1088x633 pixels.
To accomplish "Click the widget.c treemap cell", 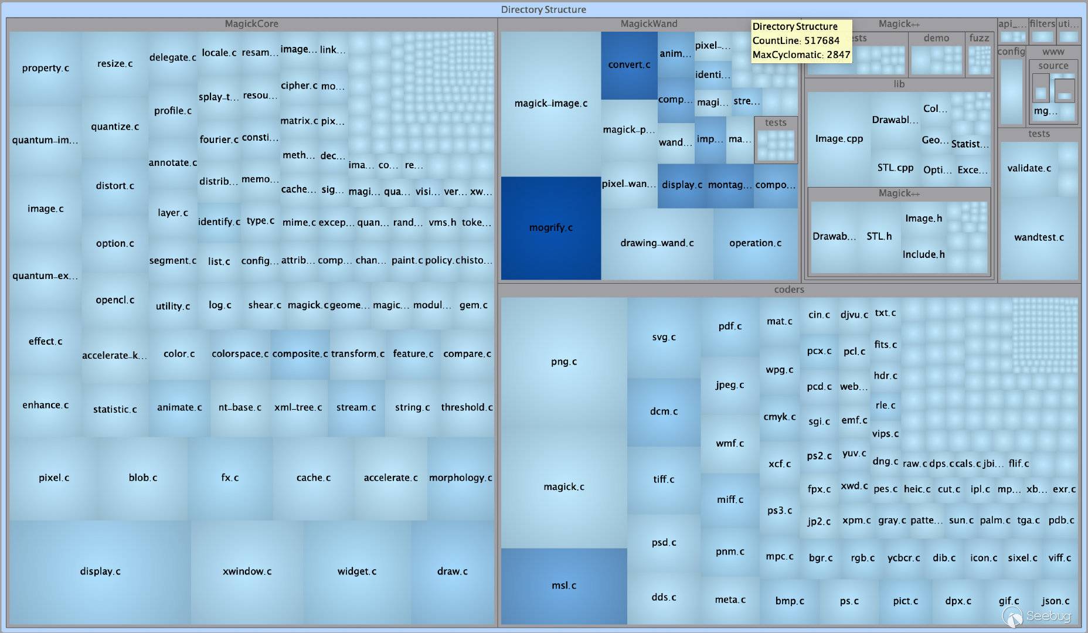I will 357,572.
